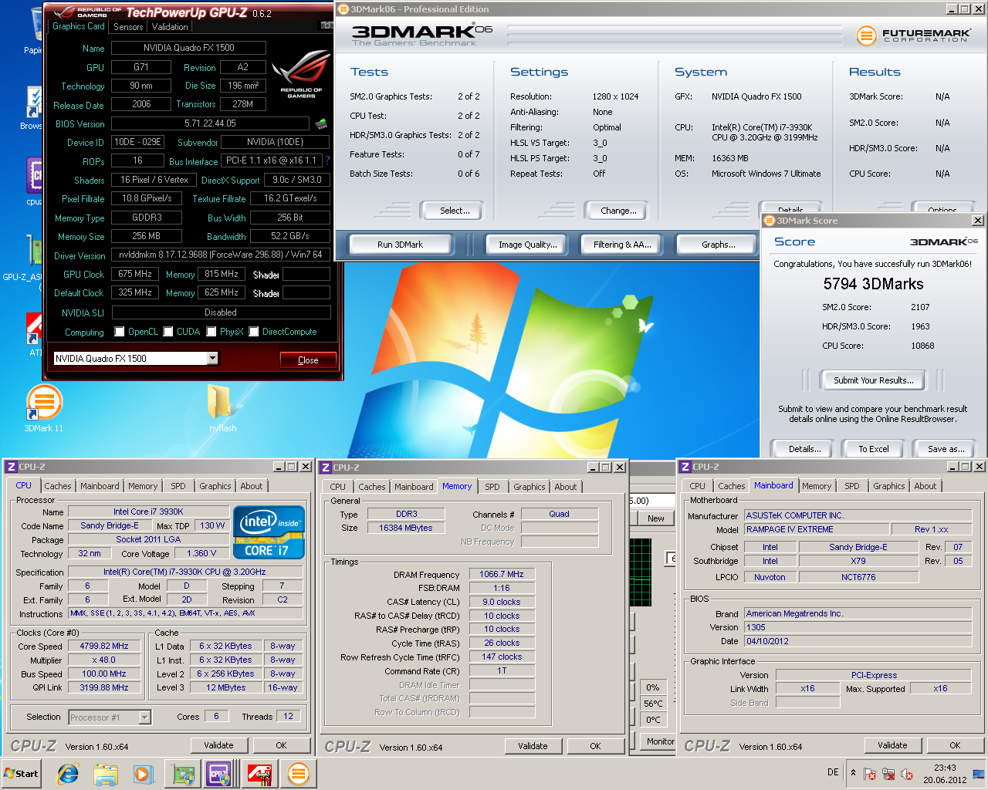Click Submit Your Results... button

point(873,380)
